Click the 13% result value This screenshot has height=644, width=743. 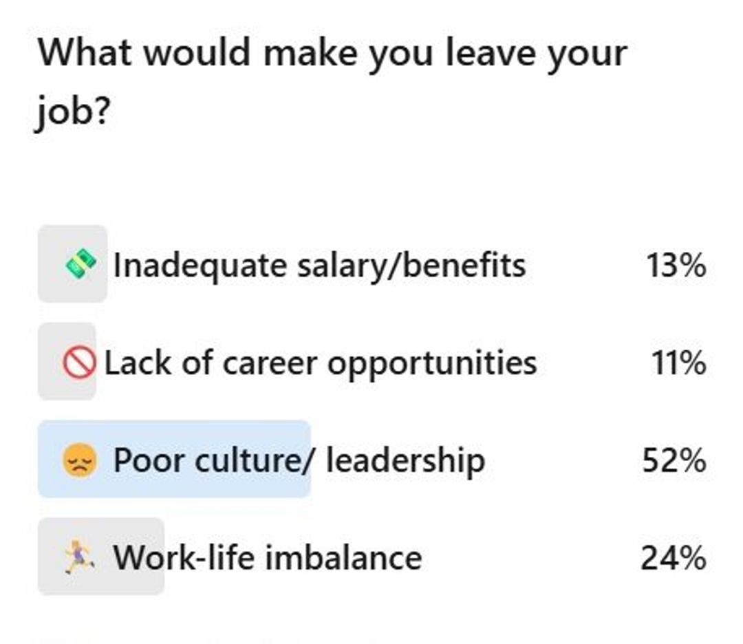pyautogui.click(x=676, y=265)
